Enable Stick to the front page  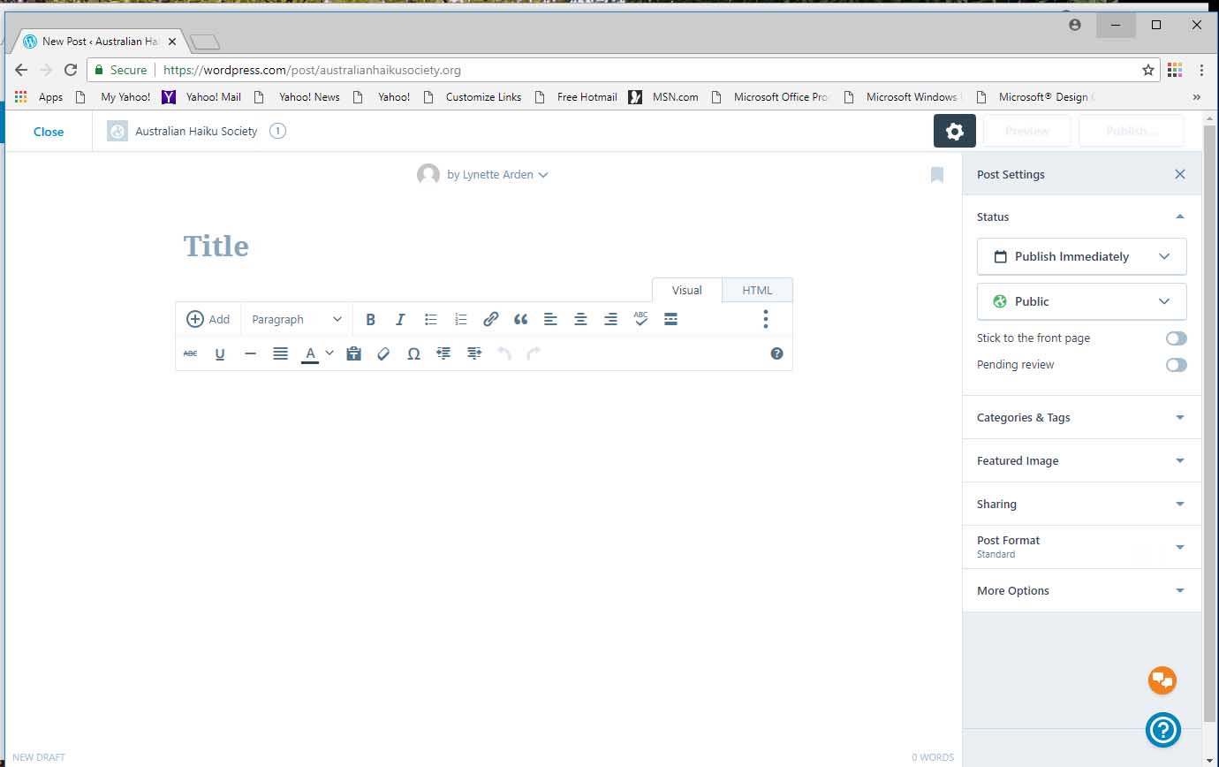pos(1176,338)
